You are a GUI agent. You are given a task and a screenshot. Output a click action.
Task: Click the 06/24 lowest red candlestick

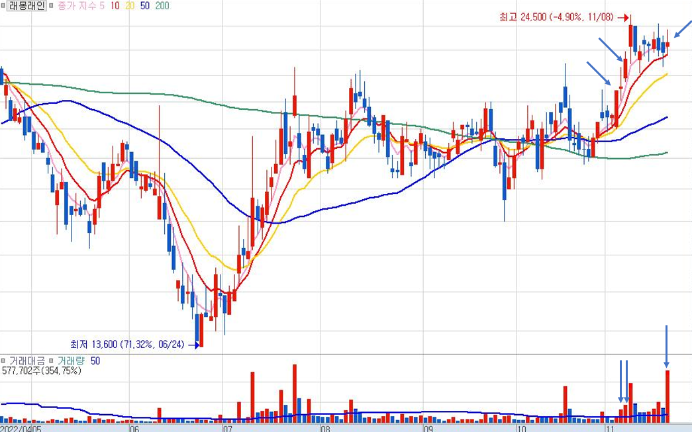(201, 330)
